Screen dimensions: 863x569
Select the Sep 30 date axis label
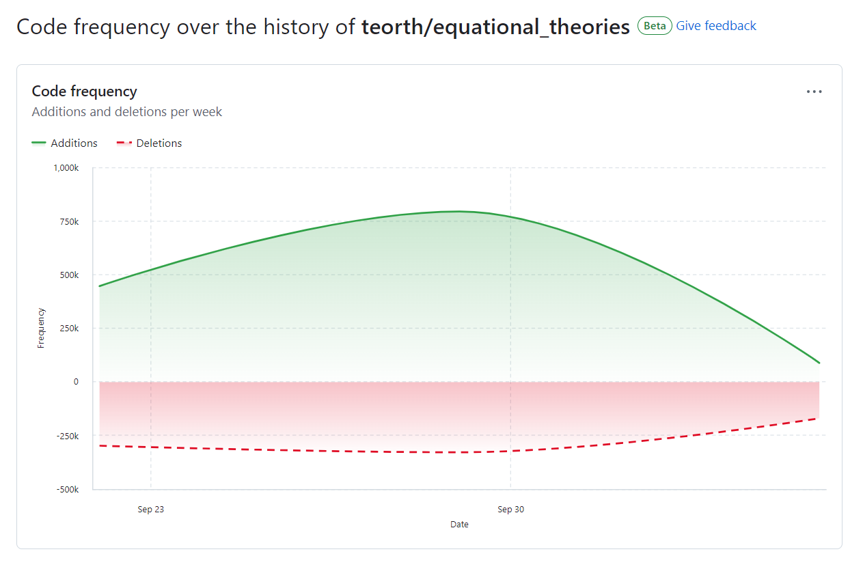point(511,510)
